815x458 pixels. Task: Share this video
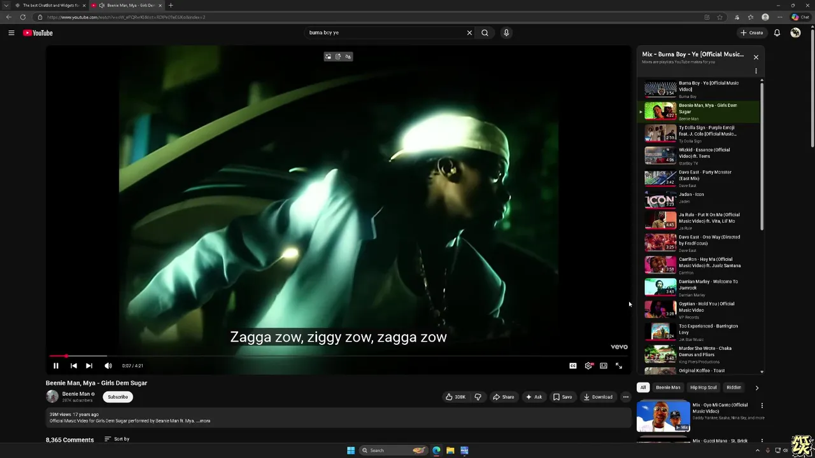(x=503, y=397)
